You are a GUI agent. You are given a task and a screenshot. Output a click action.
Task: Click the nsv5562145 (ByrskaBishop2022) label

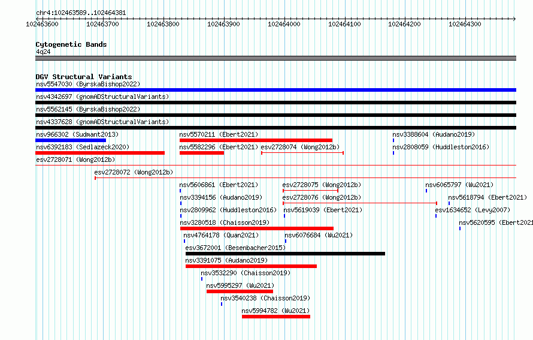[88, 109]
